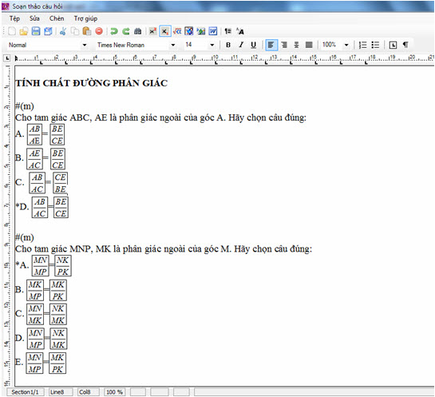The width and height of the screenshot is (435, 397).
Task: Open the Tệp menu
Action: [x=14, y=18]
